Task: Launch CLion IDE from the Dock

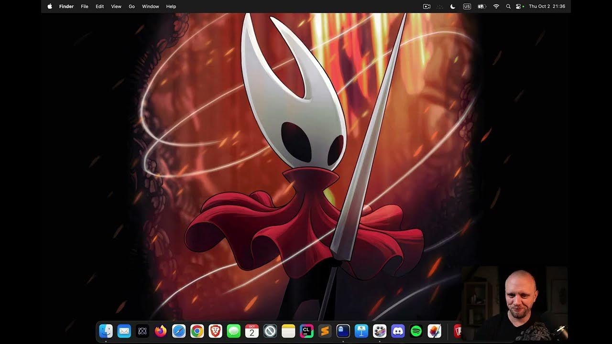Action: point(306,331)
